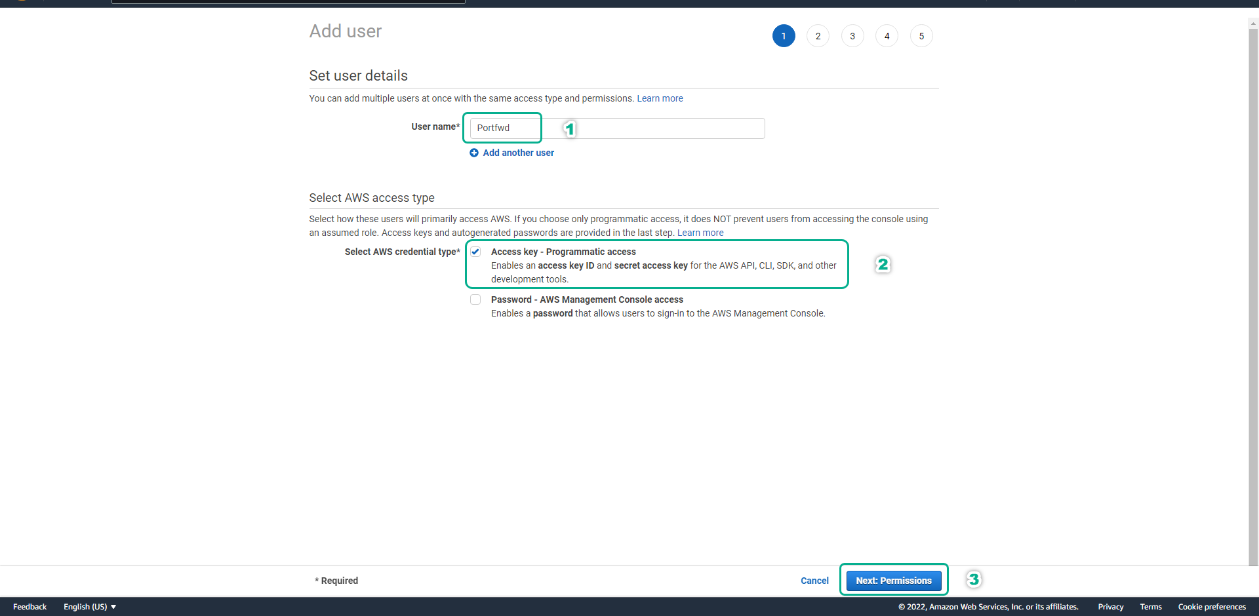Select step 3 in progress indicator

852,36
